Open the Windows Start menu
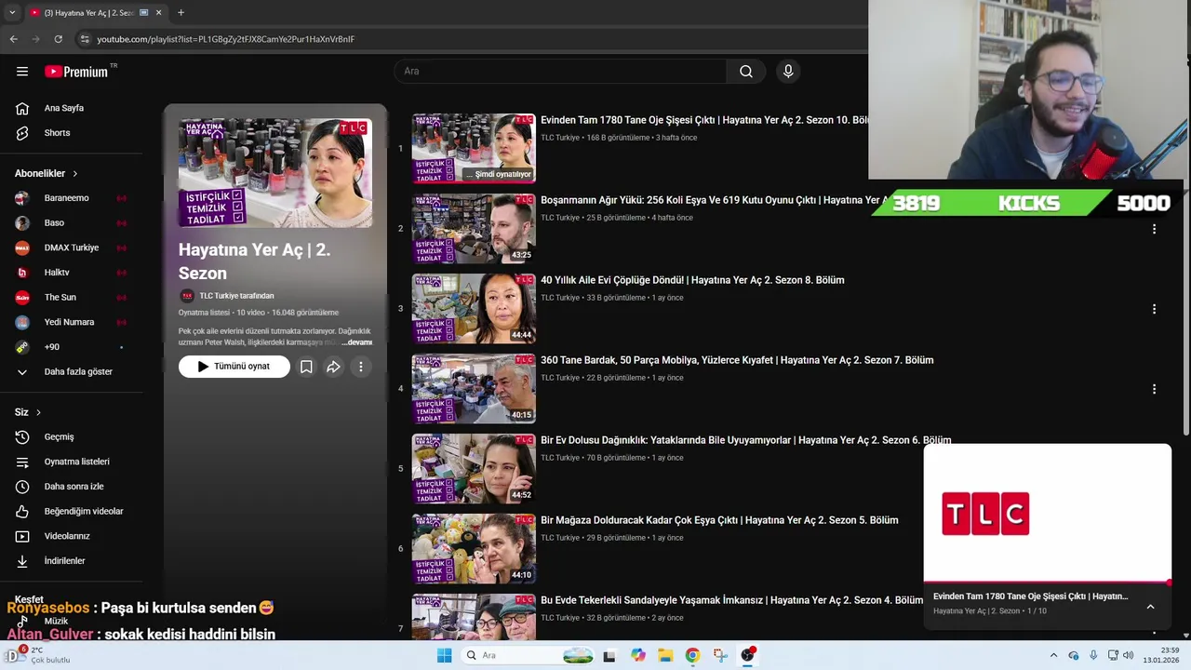 [x=445, y=655]
